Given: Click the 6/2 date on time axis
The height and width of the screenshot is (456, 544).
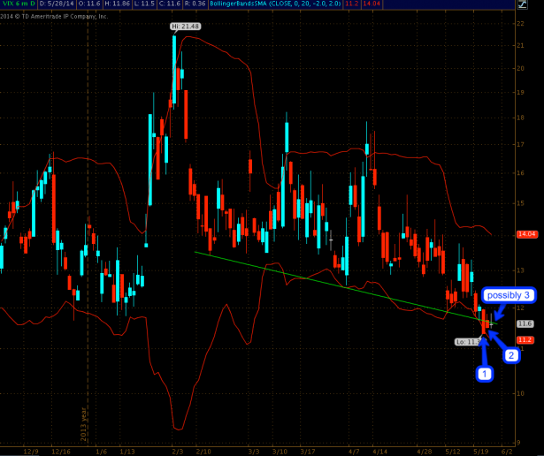Looking at the screenshot, I should 505,449.
